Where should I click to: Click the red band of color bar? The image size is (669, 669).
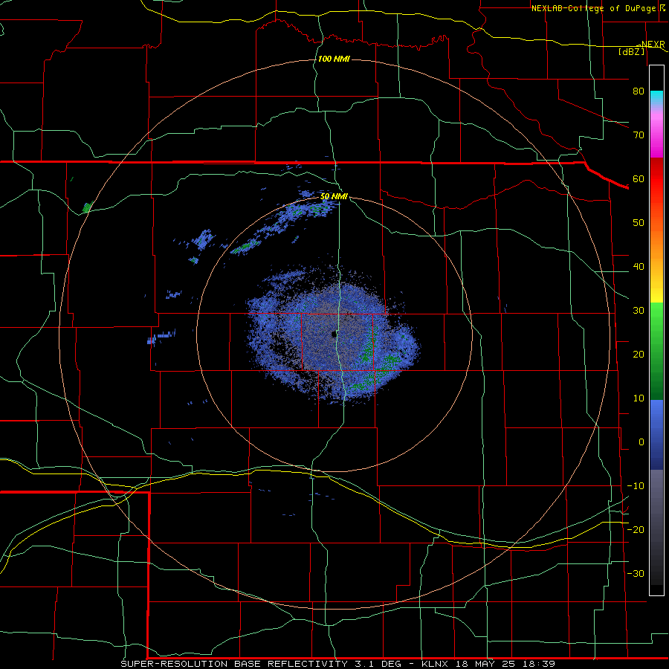656,179
